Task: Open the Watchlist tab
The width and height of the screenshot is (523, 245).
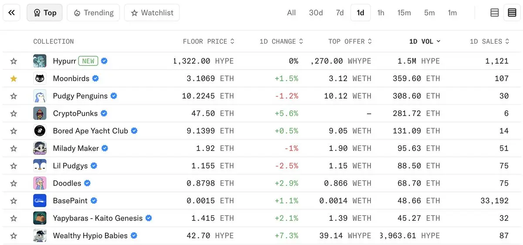Action: coord(152,13)
